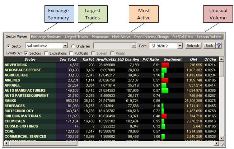Click the filter funnel icon
The height and width of the screenshot is (149, 234).
click(219, 46)
